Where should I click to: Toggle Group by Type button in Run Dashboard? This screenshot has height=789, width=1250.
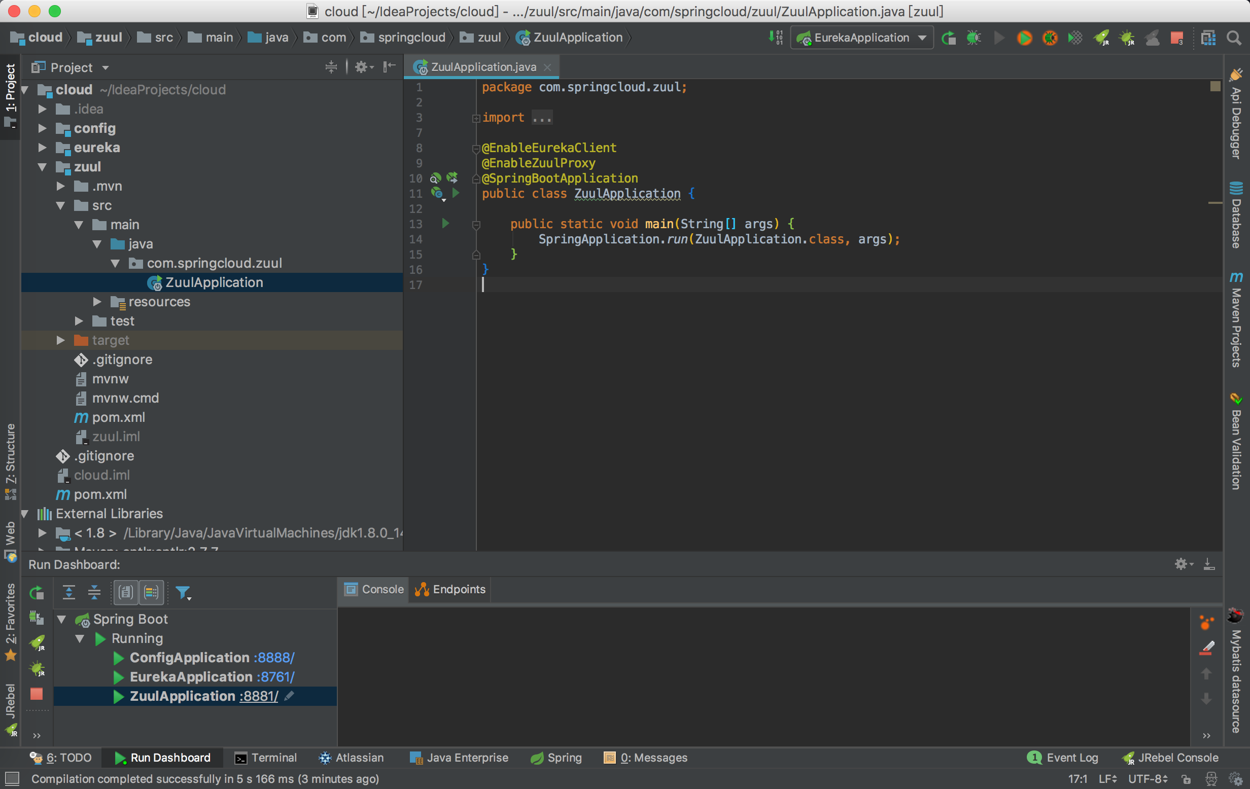126,592
